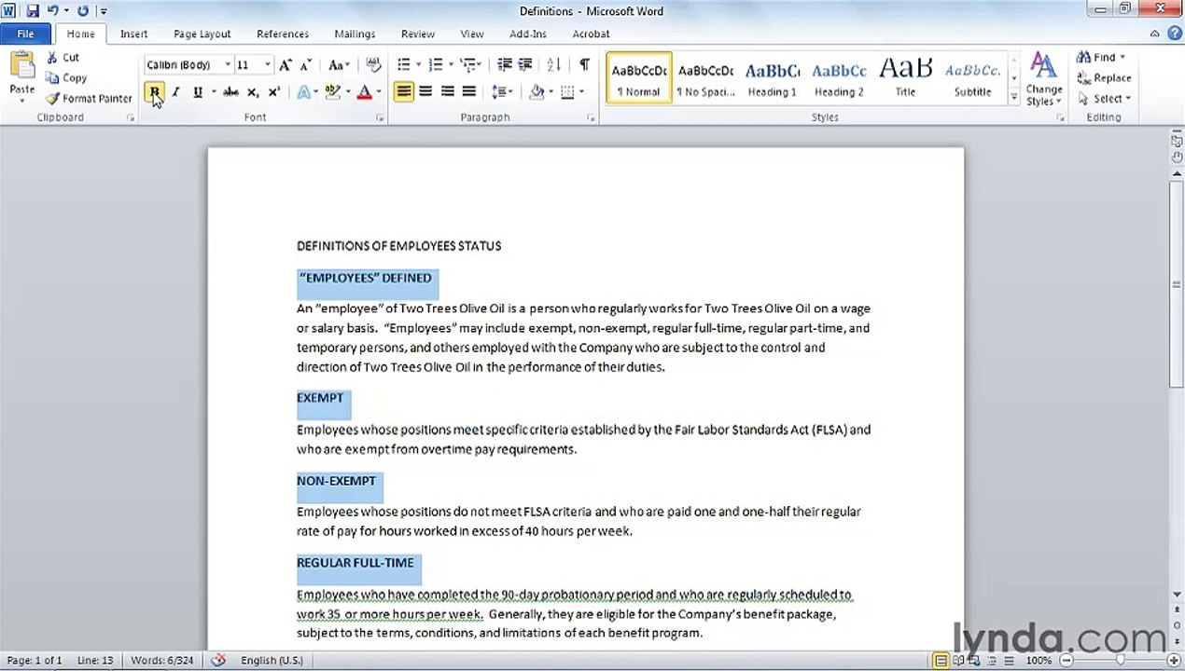Toggle Align Text Left
Viewport: 1185px width, 671px height.
click(x=403, y=91)
